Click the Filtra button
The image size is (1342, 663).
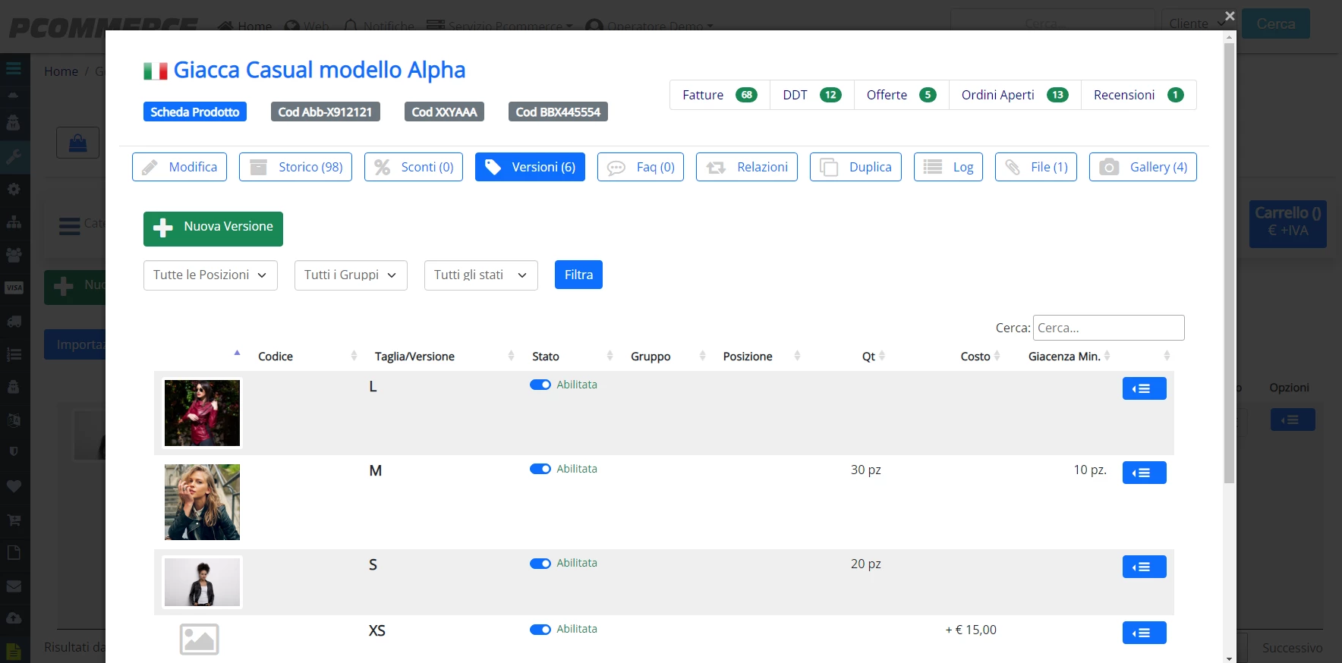coord(578,275)
